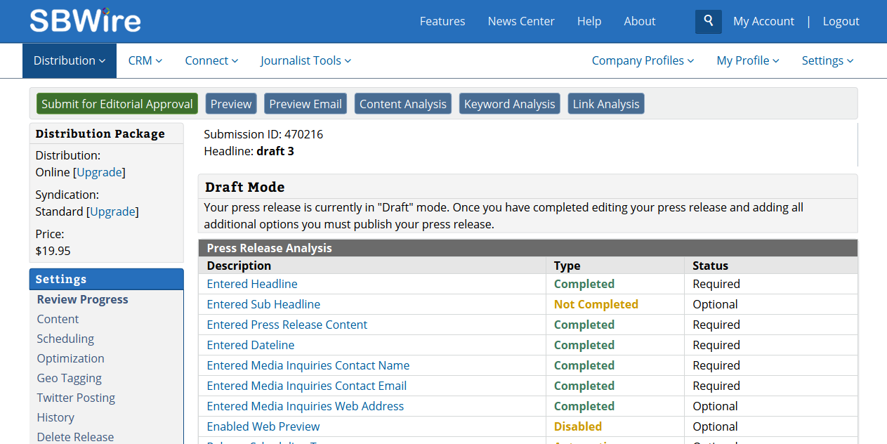Open History in sidebar
This screenshot has height=444, width=887.
[55, 417]
